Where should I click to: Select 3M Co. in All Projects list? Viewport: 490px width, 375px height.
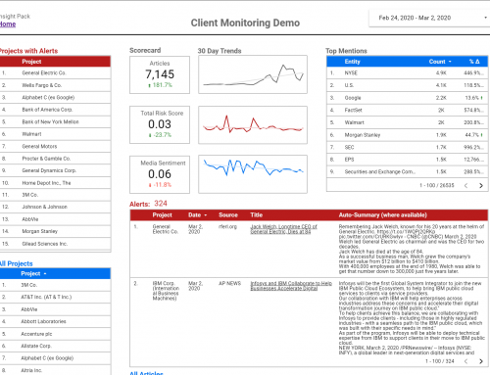pyautogui.click(x=55, y=285)
